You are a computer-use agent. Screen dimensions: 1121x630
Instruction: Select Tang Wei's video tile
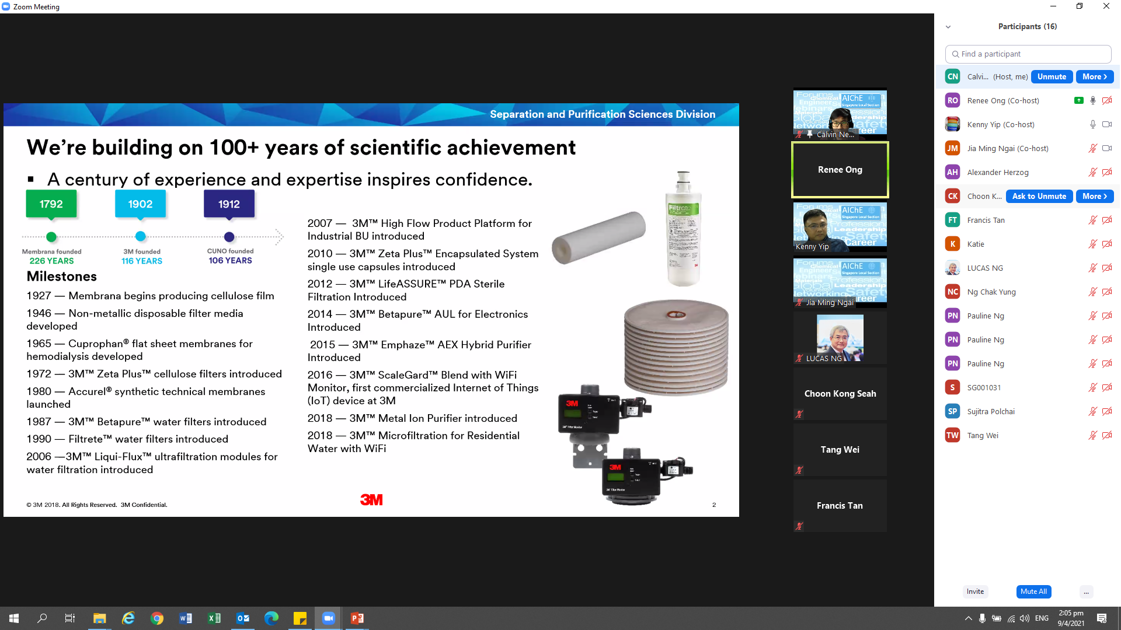[x=840, y=450]
